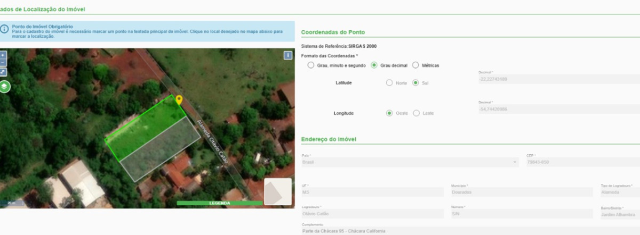Open the map layers button
This screenshot has height=235, width=640.
click(4, 86)
